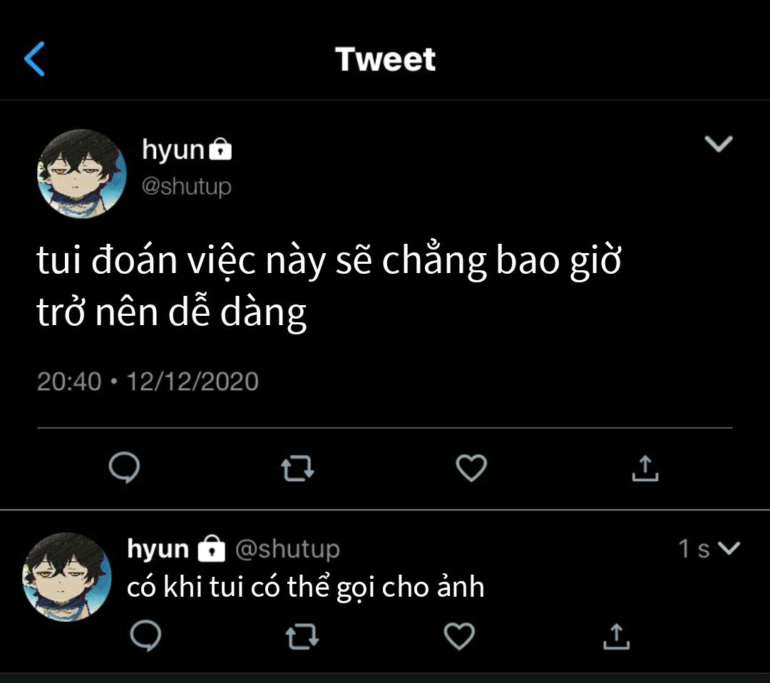
Task: Open the main tweet's hyun display name
Action: pyautogui.click(x=173, y=150)
